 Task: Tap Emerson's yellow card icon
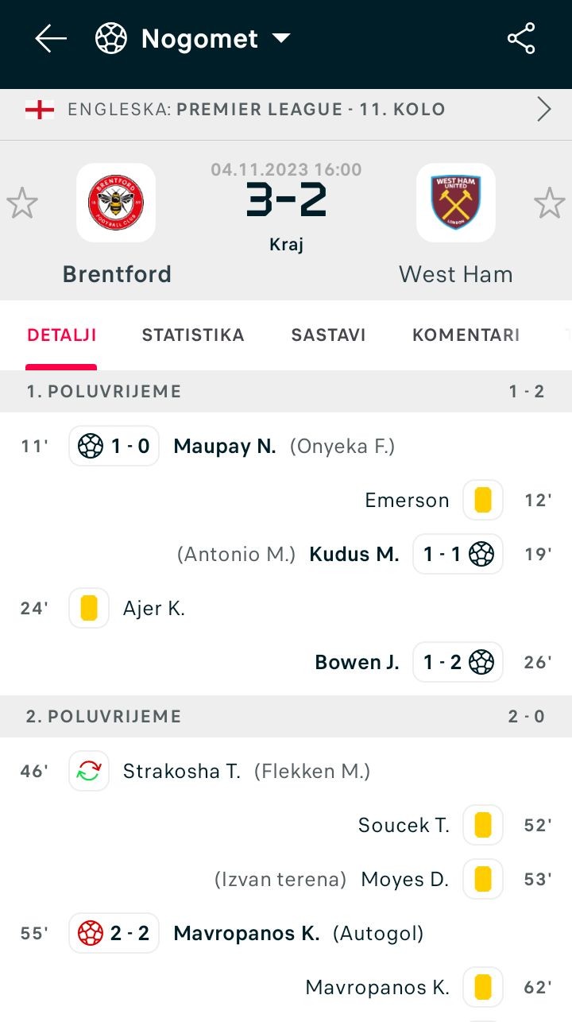tap(483, 500)
